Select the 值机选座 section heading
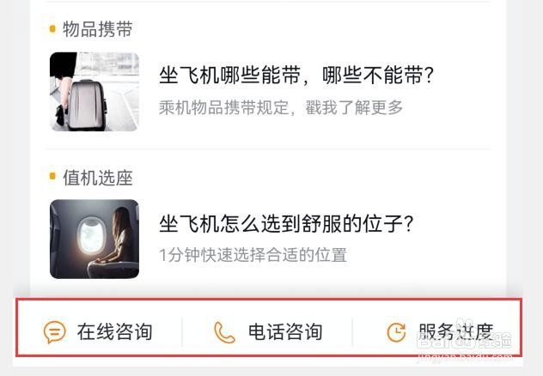 (98, 179)
